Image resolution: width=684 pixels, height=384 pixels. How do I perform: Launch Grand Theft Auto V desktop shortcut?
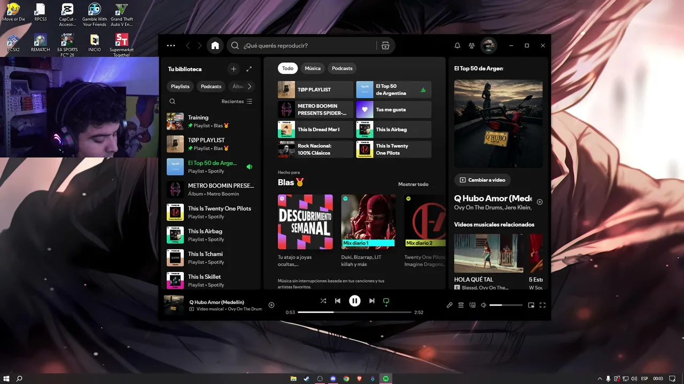click(121, 15)
